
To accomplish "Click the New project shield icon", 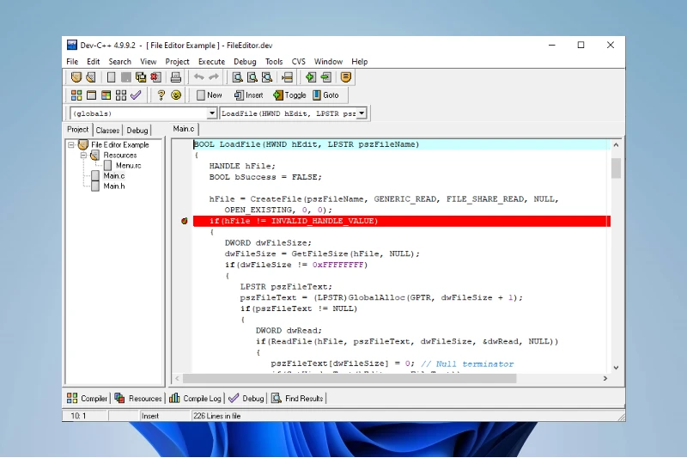I will [76, 77].
